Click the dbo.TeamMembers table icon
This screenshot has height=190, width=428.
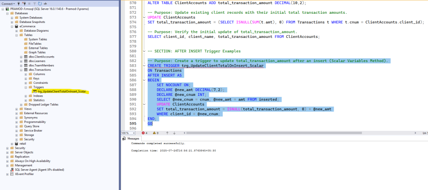(x=26, y=65)
